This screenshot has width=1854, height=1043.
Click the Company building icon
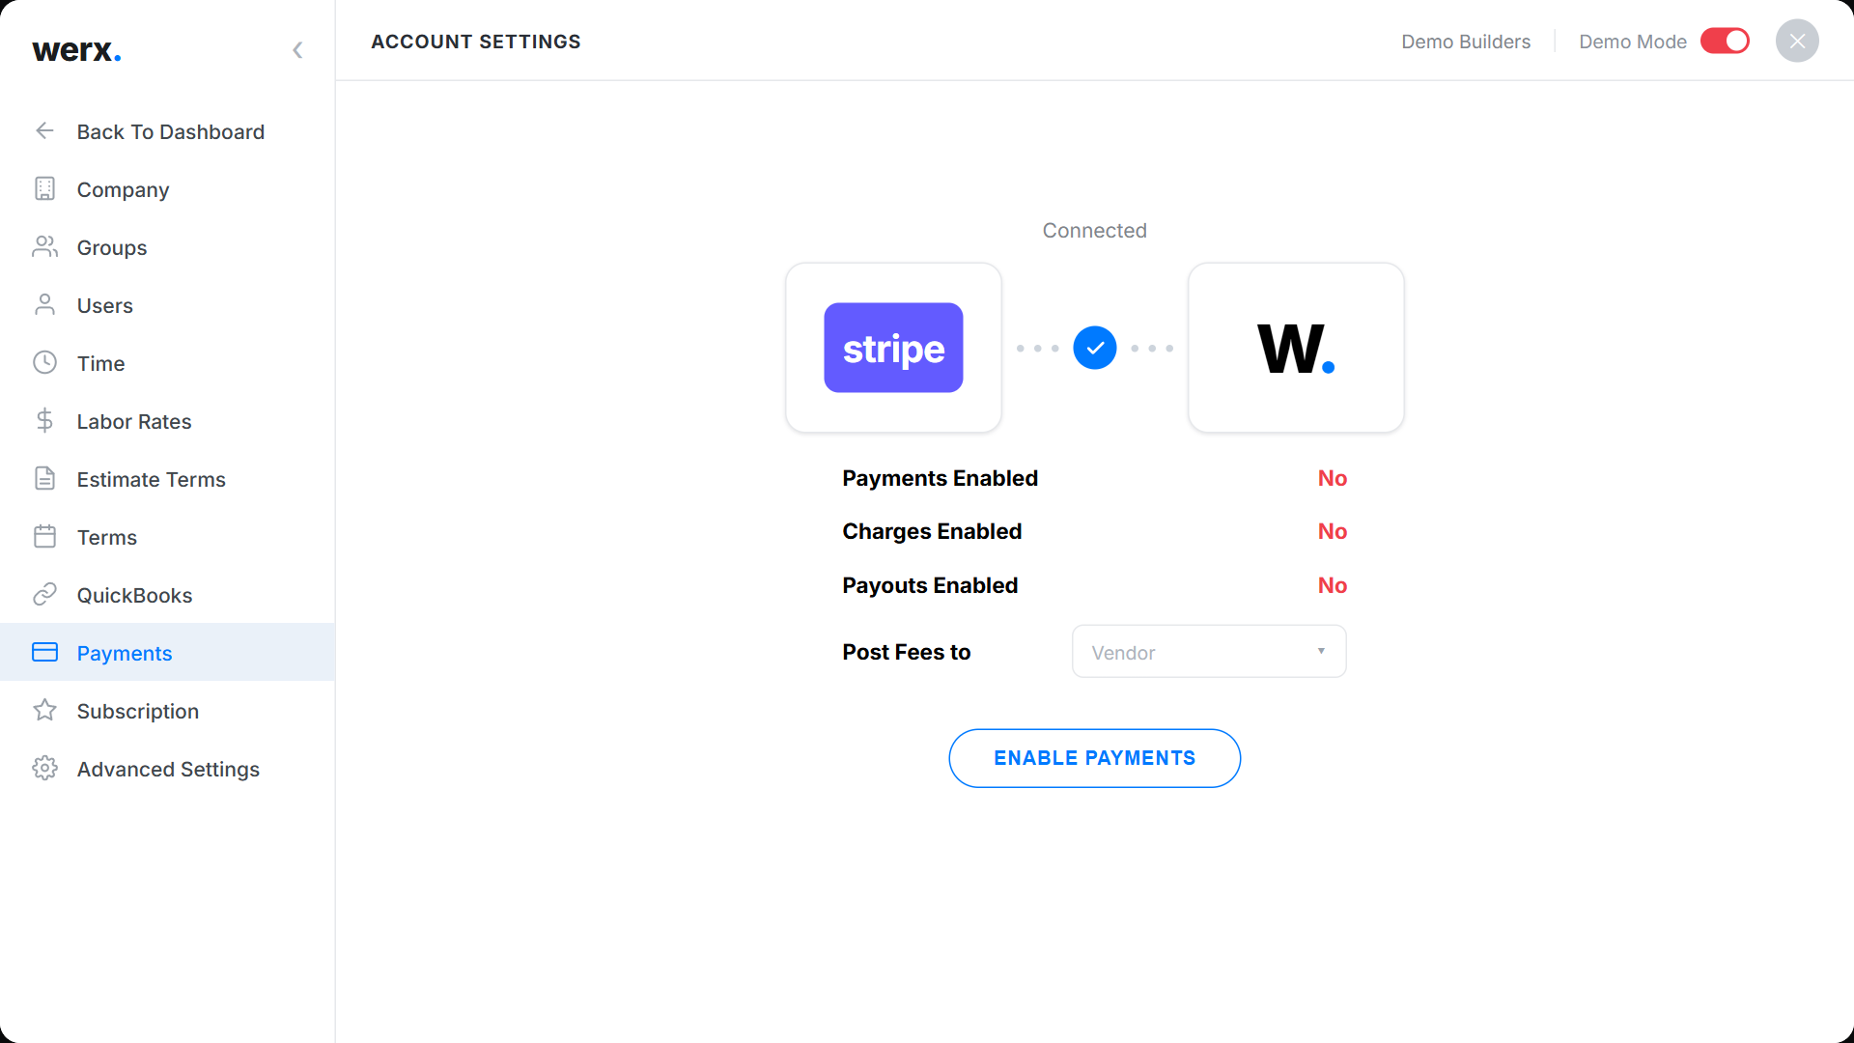tap(44, 188)
